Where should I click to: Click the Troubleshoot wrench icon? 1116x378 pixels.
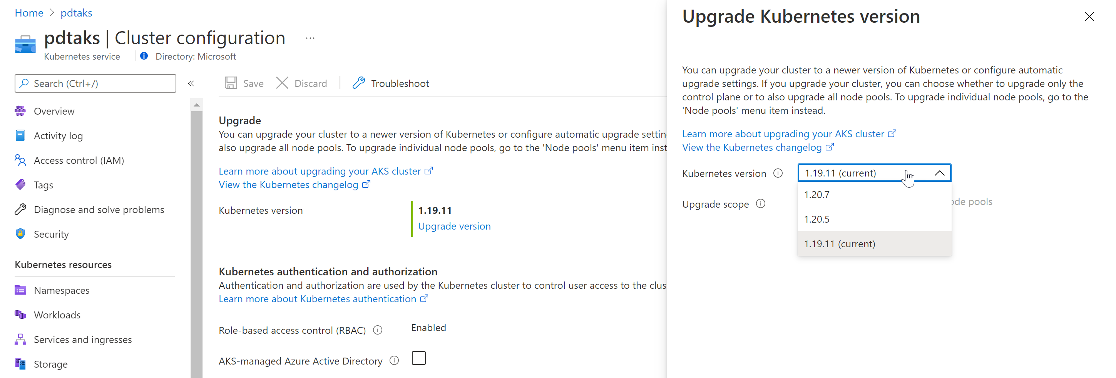pyautogui.click(x=359, y=83)
